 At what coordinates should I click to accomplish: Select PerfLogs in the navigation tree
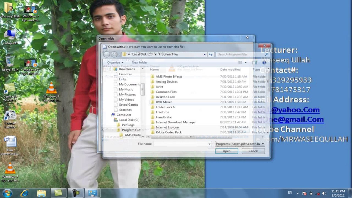128,125
